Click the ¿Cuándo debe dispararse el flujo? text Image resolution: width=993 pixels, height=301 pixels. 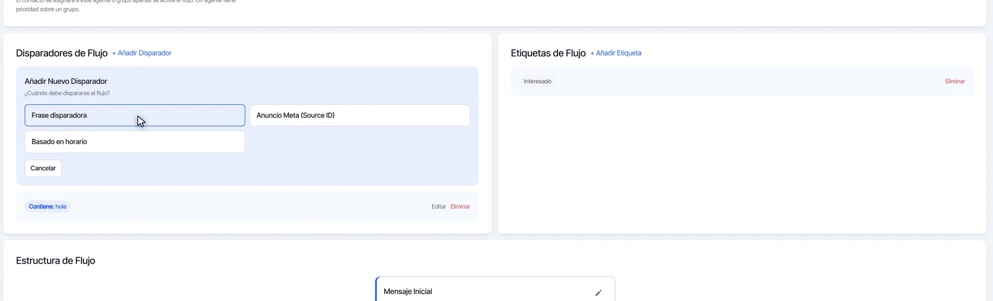[67, 93]
